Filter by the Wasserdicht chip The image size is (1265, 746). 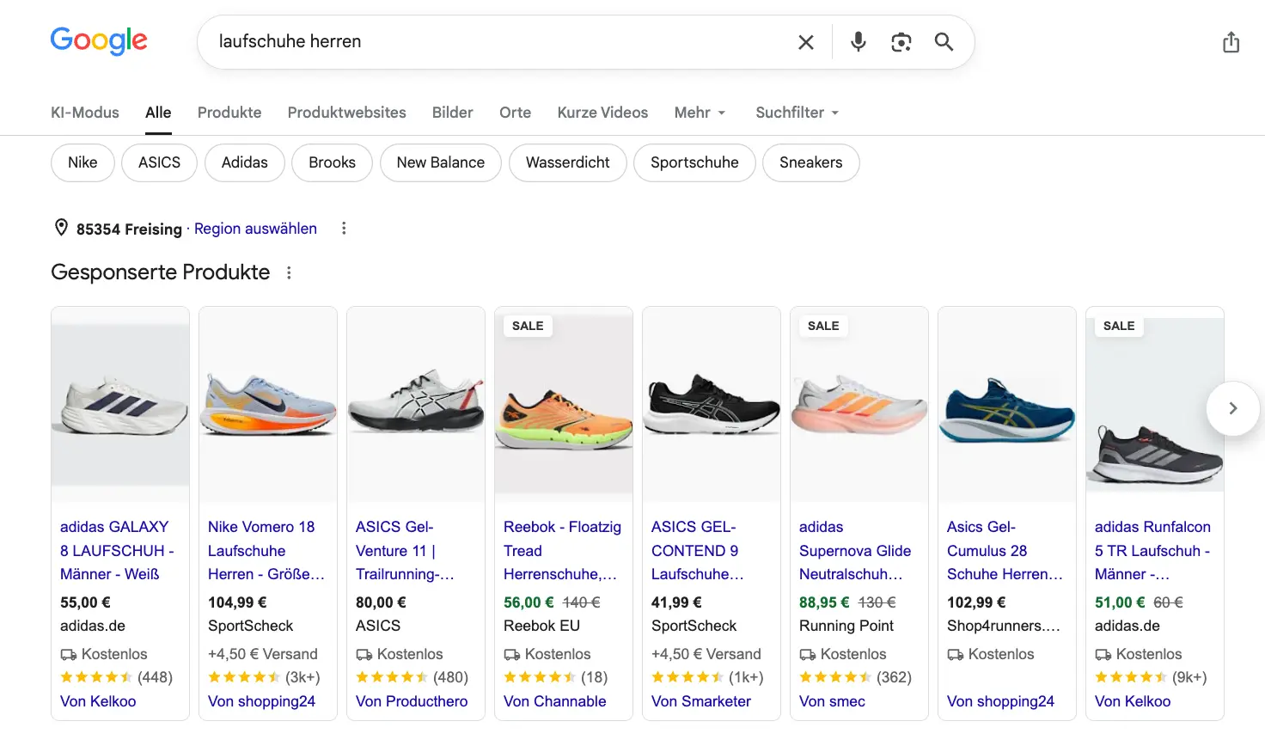pyautogui.click(x=568, y=162)
